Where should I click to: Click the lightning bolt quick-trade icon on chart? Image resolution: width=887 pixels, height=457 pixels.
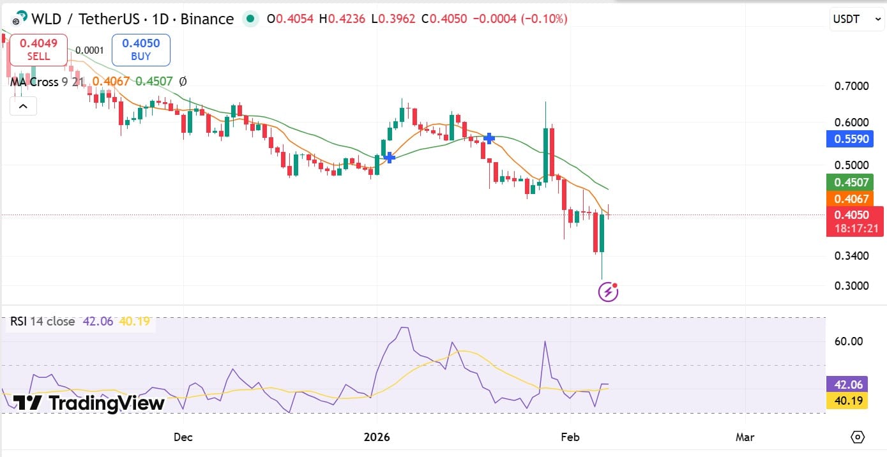607,292
